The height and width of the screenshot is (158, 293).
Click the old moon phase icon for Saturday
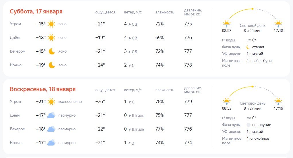click(248, 47)
